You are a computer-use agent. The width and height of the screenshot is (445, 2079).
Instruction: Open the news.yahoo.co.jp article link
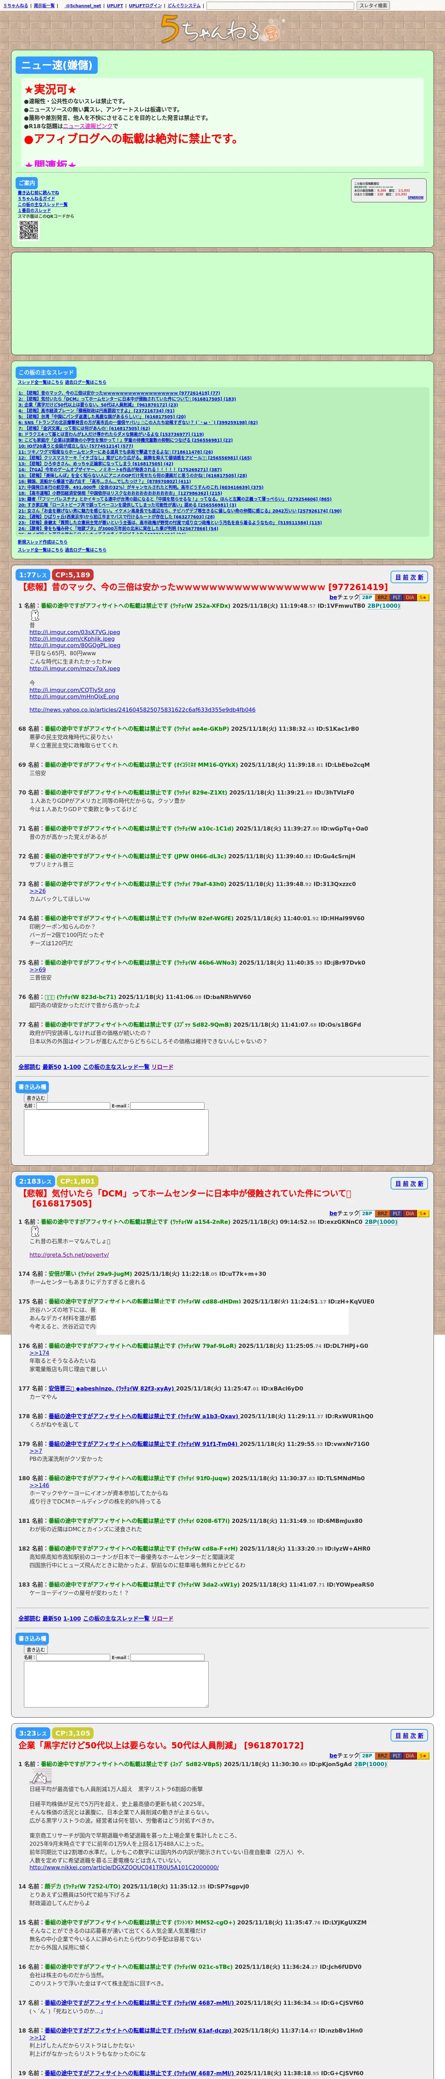(142, 710)
